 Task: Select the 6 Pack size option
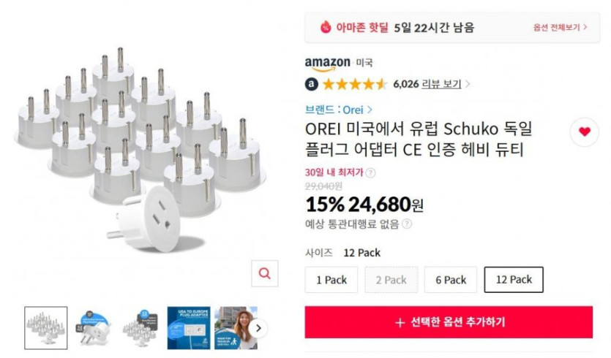451,280
